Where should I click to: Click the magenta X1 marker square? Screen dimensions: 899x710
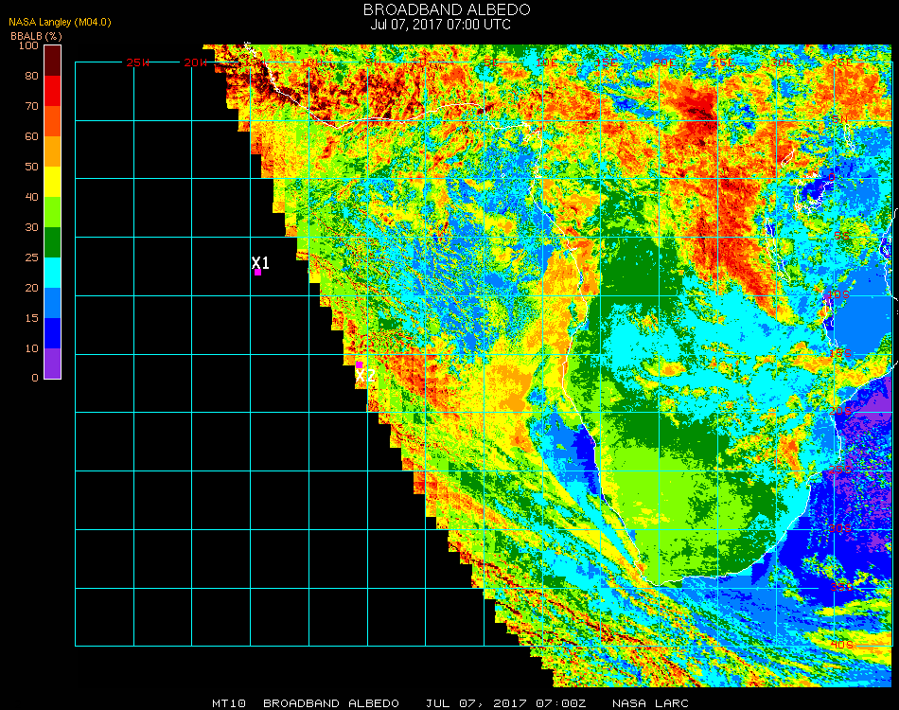[x=258, y=273]
